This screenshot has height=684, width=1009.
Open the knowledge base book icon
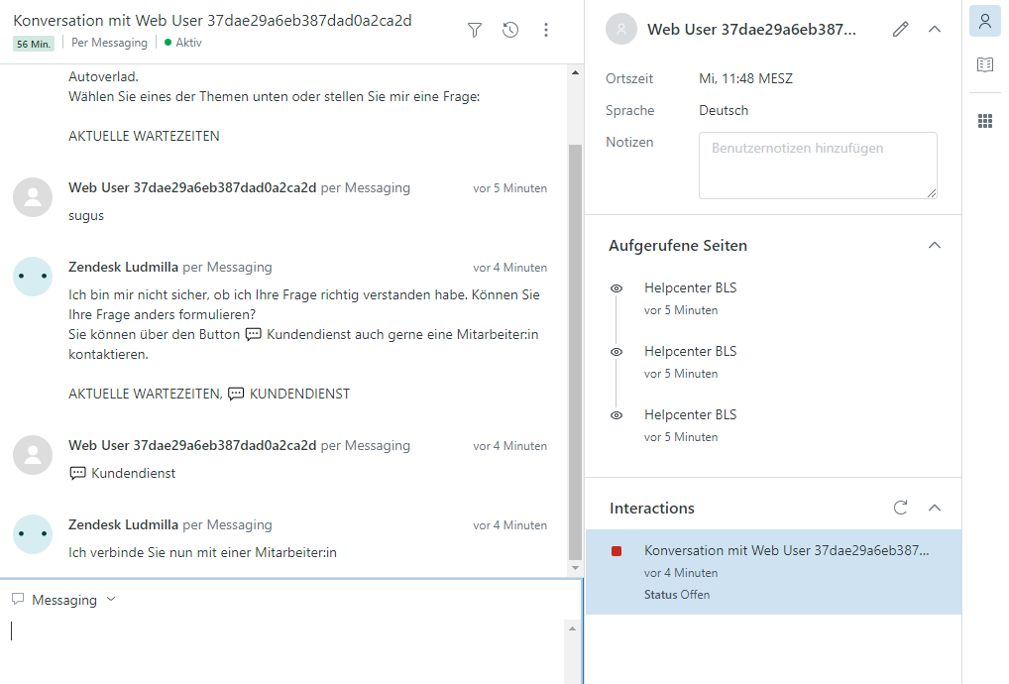[x=984, y=65]
